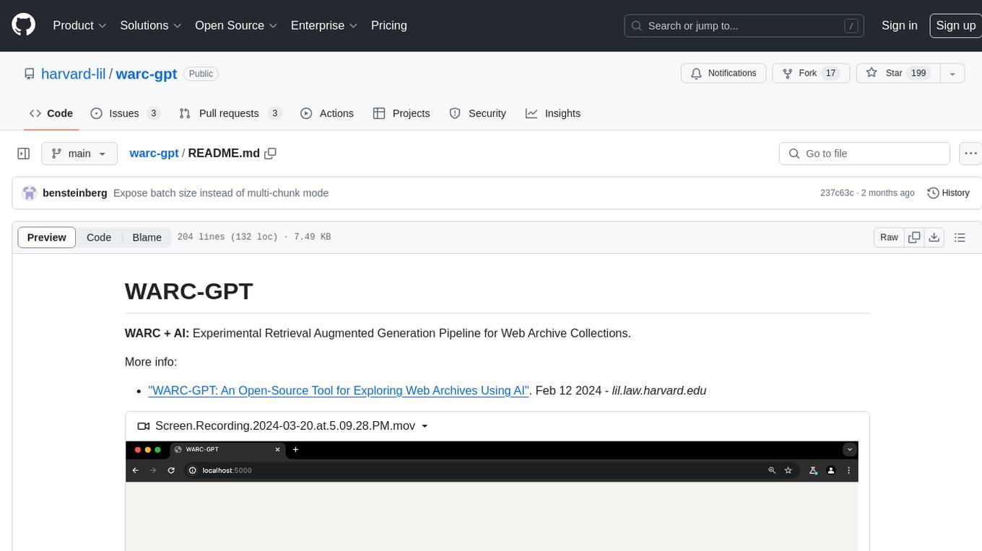982x551 pixels.
Task: Expand the Product menu
Action: [x=79, y=25]
